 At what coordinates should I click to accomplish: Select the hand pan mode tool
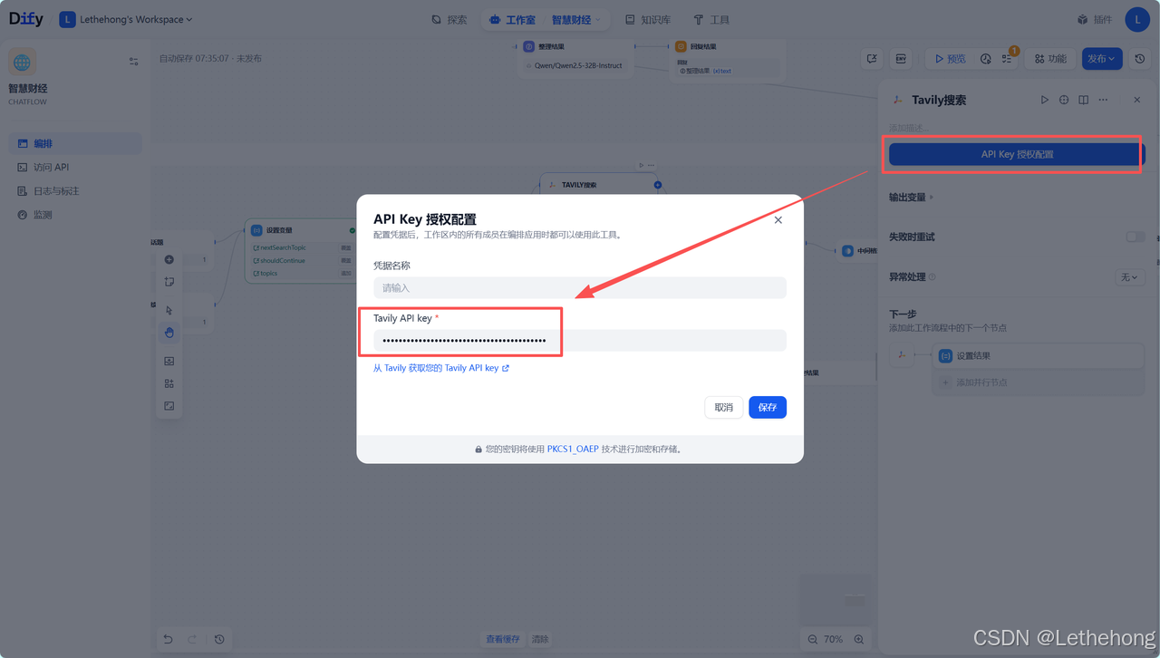coord(169,333)
